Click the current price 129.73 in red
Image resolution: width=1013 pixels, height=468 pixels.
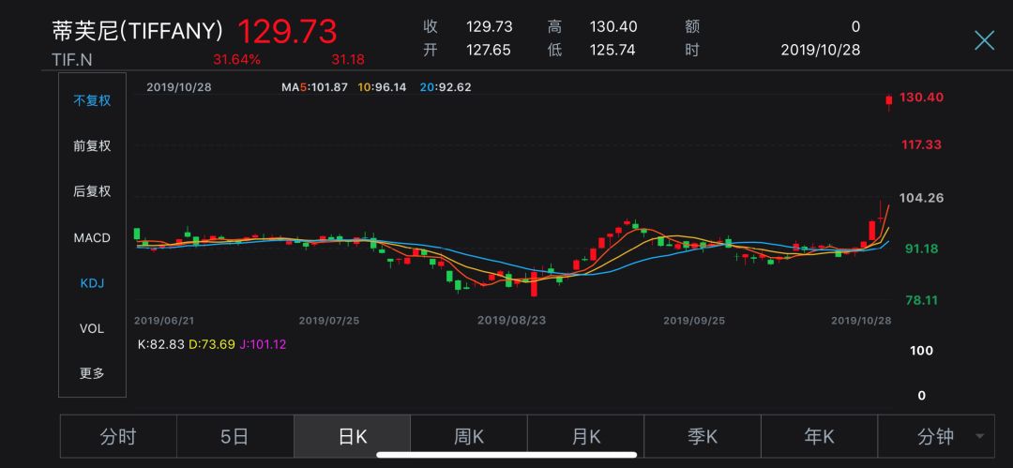click(x=287, y=31)
